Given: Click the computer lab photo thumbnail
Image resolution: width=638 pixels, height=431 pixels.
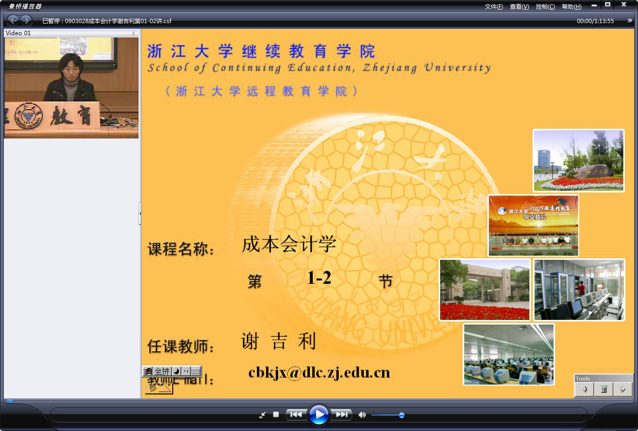Looking at the screenshot, I should point(509,354).
